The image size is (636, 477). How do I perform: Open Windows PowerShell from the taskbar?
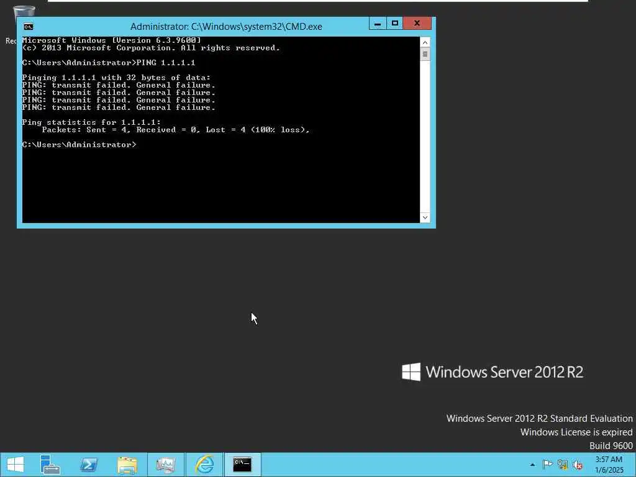(x=88, y=465)
